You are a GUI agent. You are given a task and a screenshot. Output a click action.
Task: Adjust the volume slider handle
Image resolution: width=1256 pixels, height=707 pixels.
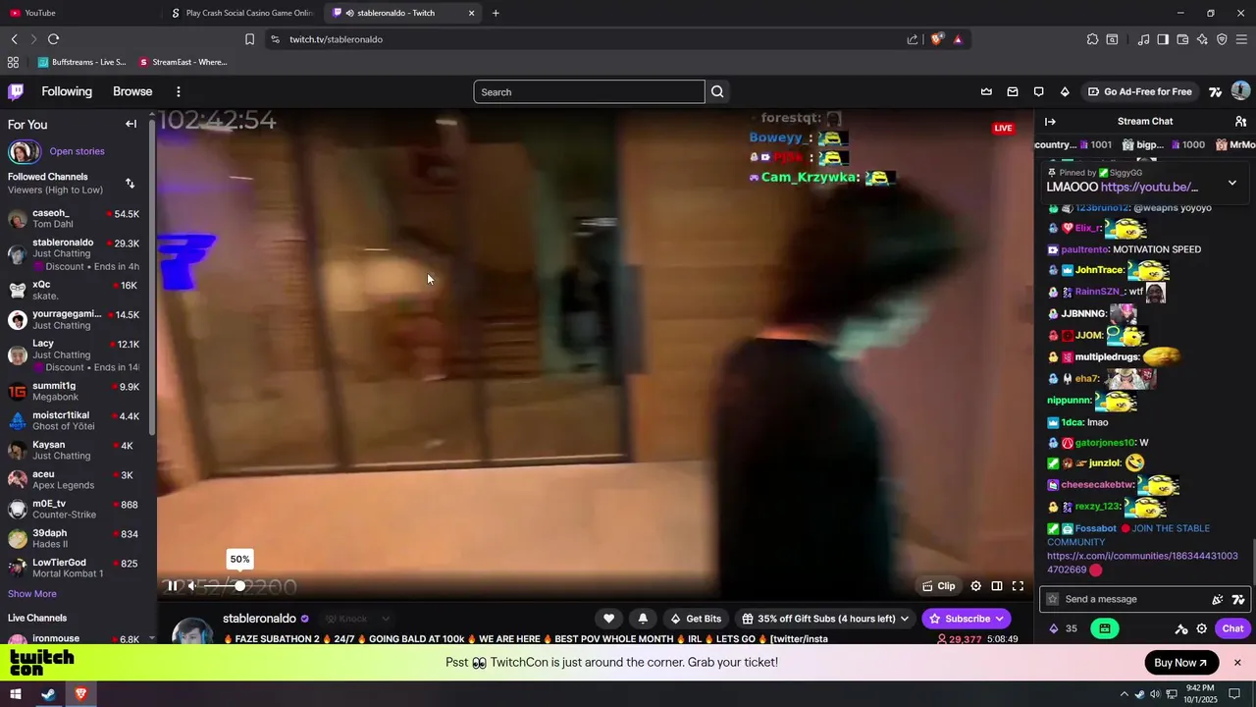pyautogui.click(x=239, y=586)
